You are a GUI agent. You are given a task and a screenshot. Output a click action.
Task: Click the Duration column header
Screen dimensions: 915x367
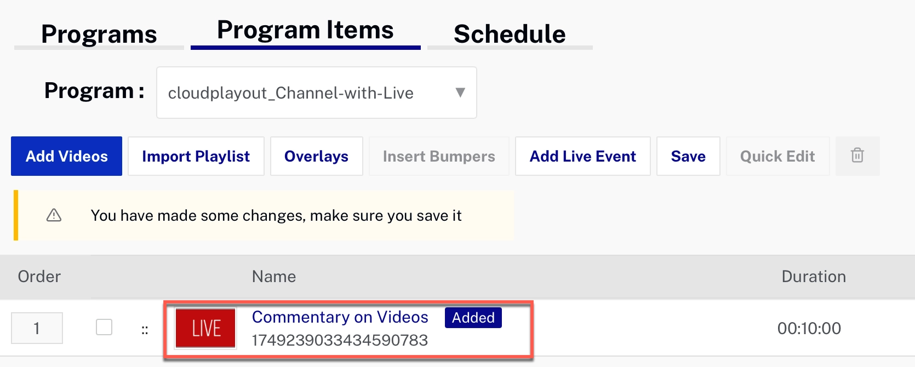tap(814, 277)
